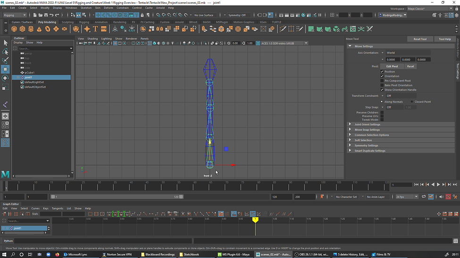Click the yellow Graph Editor time marker

[255, 219]
